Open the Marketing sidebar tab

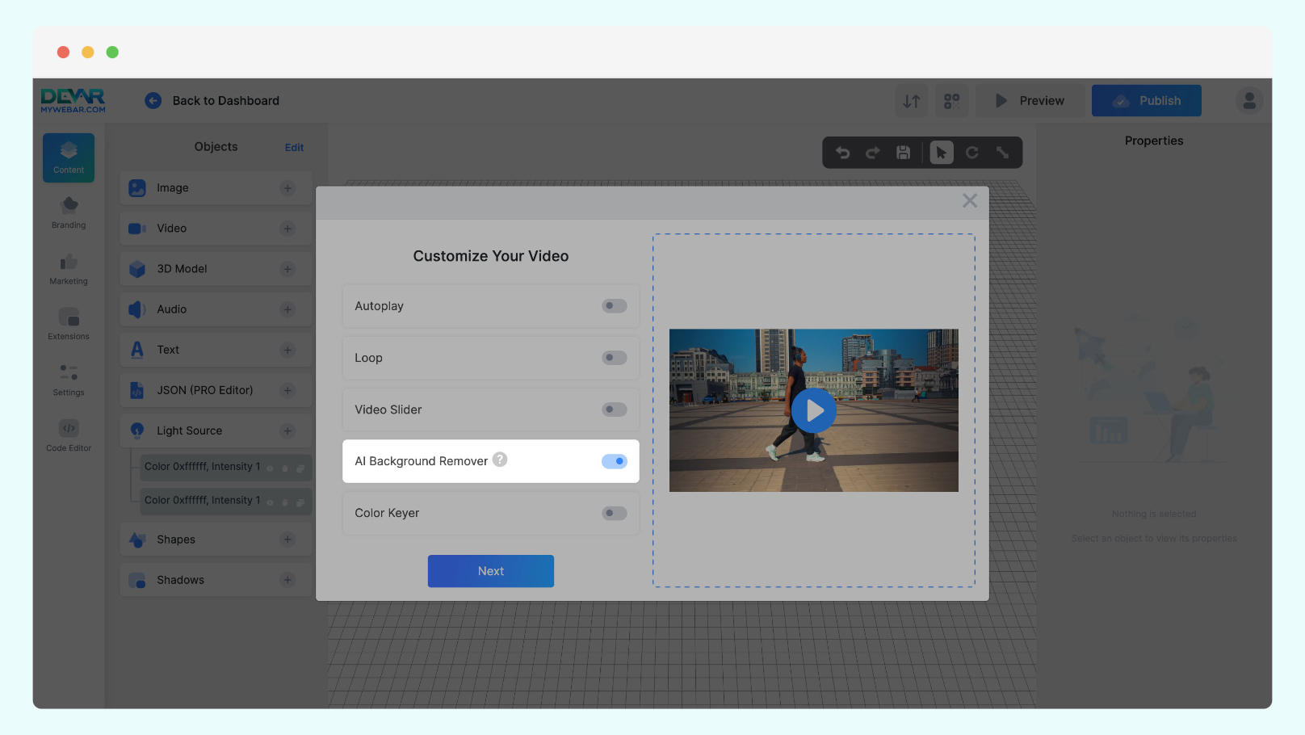(x=69, y=269)
